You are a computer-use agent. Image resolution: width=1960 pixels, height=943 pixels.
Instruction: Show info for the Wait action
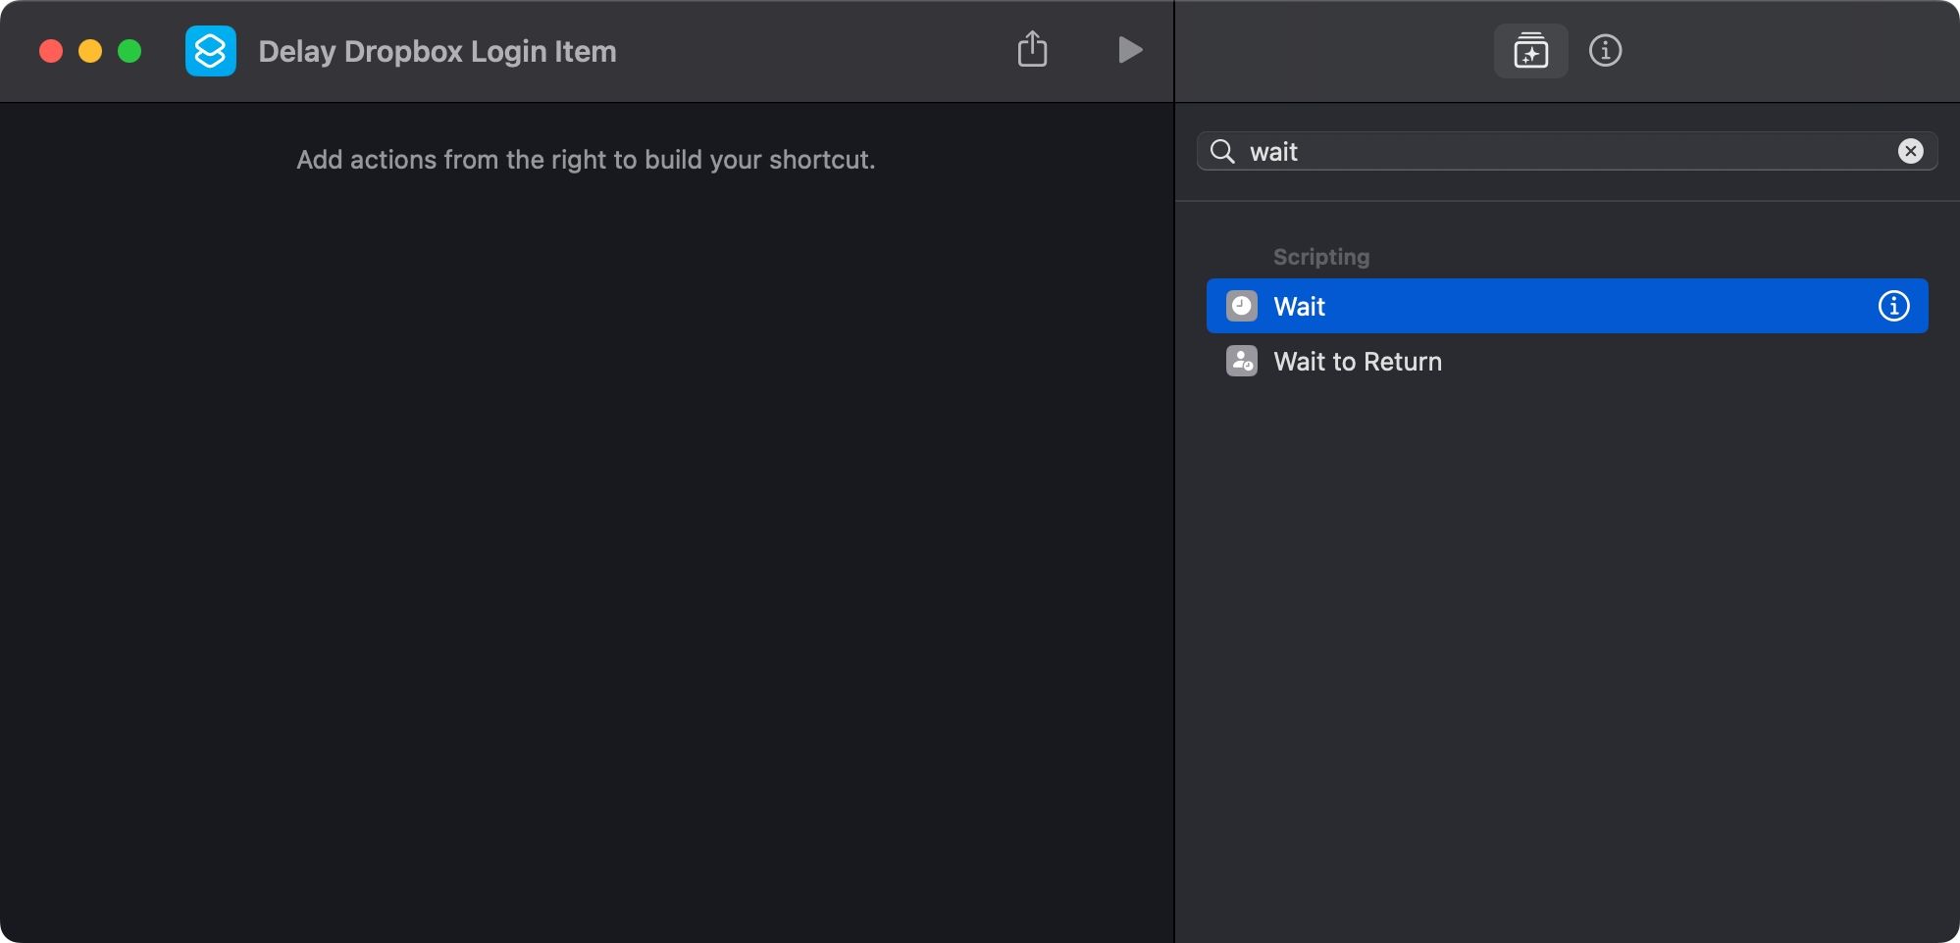[x=1893, y=306]
